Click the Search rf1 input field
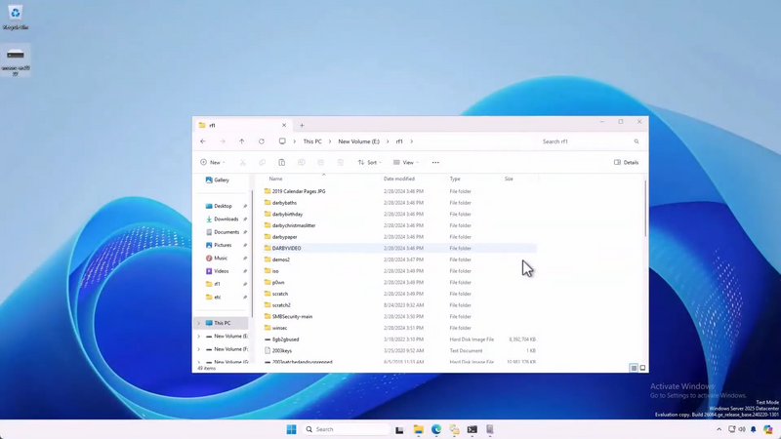This screenshot has height=439, width=781. click(x=586, y=141)
